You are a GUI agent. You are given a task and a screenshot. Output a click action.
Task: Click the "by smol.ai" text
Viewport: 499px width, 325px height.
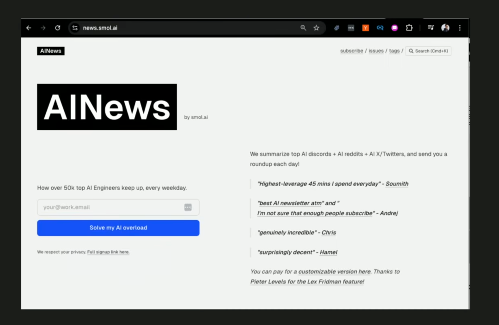pyautogui.click(x=196, y=117)
